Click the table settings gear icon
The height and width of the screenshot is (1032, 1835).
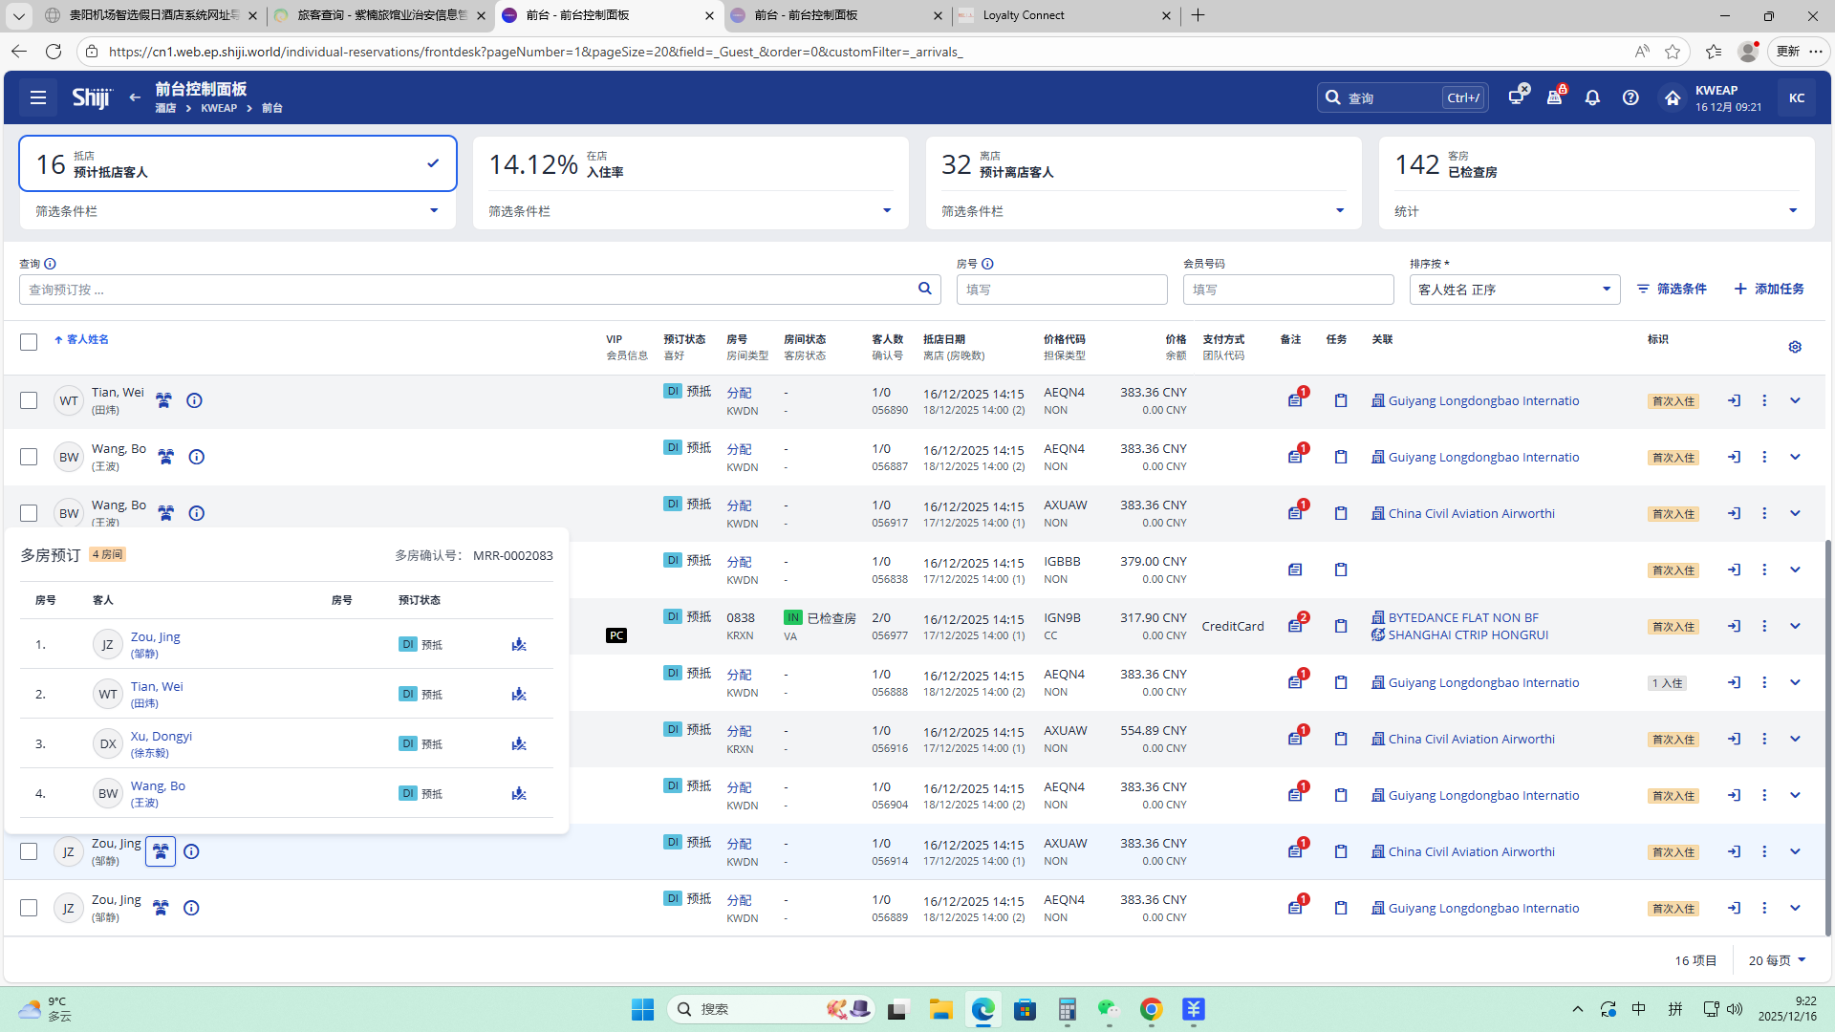1795,347
